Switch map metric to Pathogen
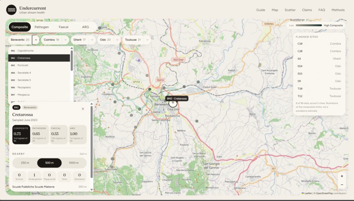This screenshot has width=354, height=201. tap(42, 27)
